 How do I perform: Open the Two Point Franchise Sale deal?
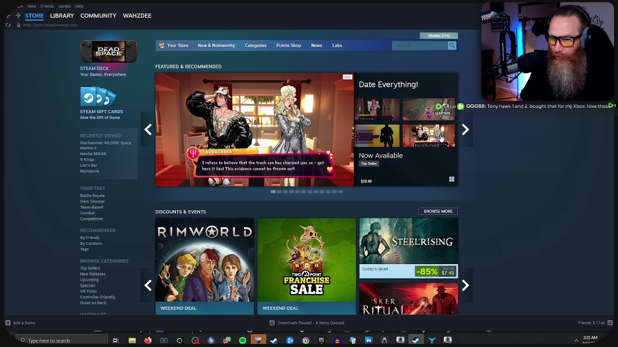307,266
